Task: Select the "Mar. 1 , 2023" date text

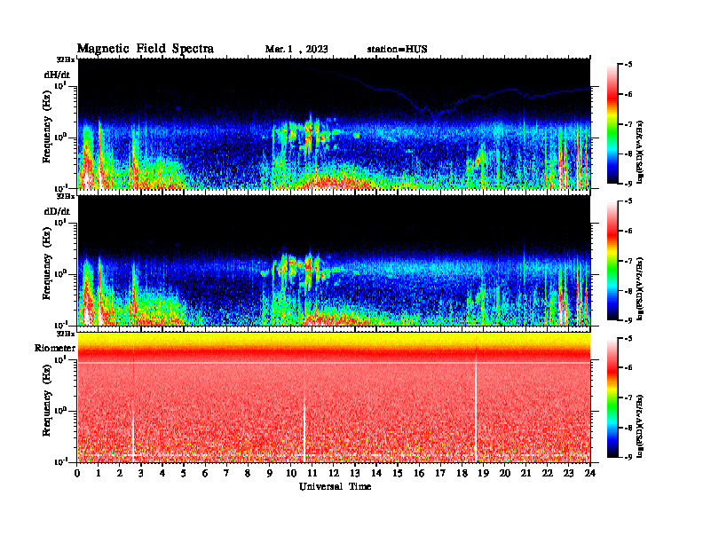Action: 296,50
